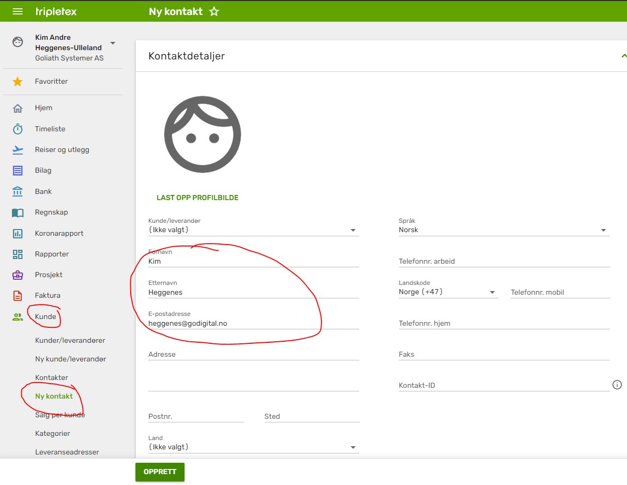Expand the user account dropdown arrow
This screenshot has height=485, width=627.
113,43
